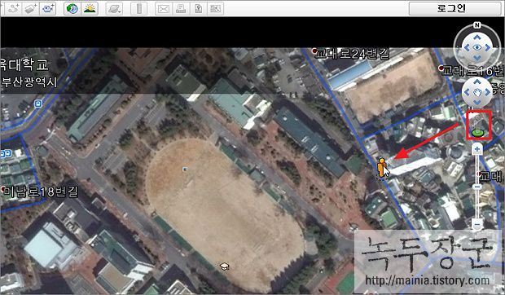Screen dimensions: 505x295
Task: Click the look-right arrow on eye joystick
Action: [488, 48]
